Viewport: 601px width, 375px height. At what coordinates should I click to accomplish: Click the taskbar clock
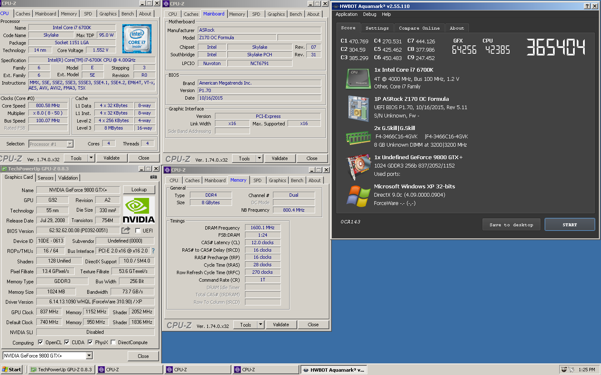586,370
